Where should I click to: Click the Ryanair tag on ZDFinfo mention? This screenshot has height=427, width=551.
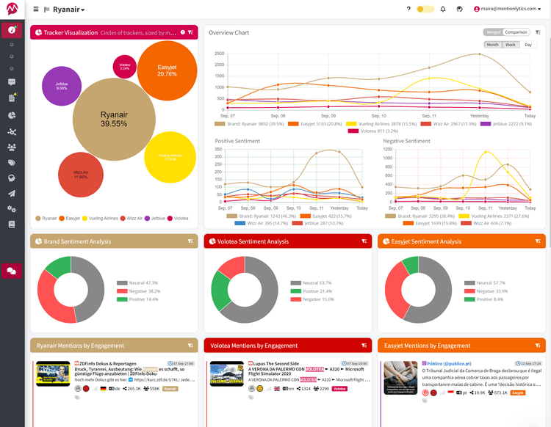click(170, 389)
